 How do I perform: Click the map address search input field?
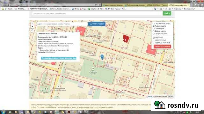[x=62, y=24]
